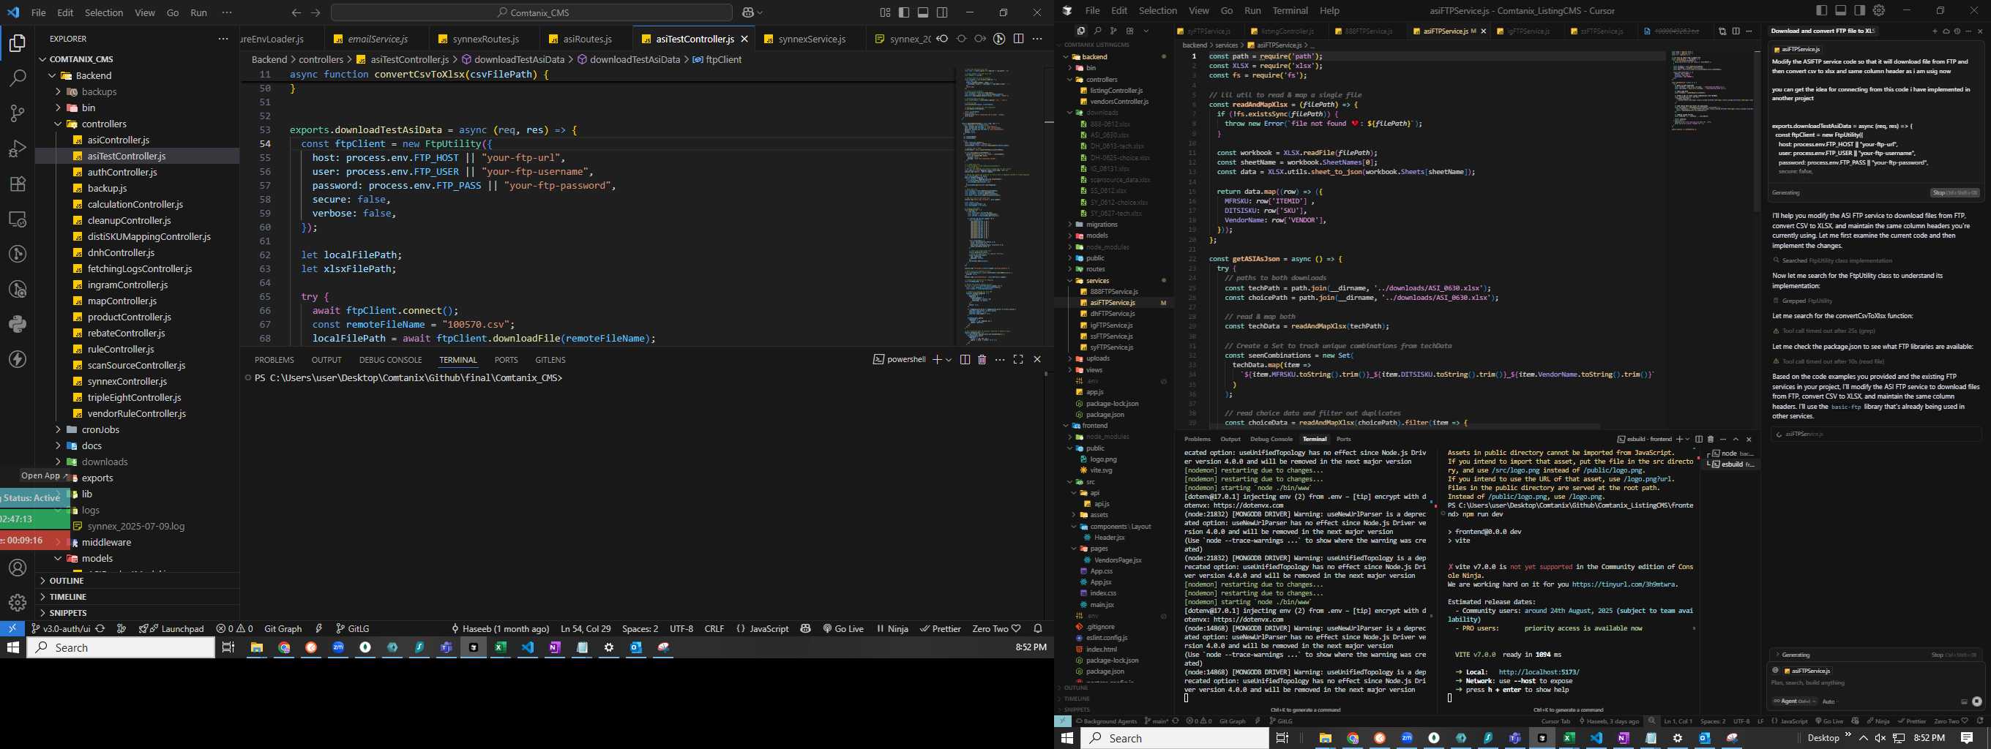Open the new terminal dropdown arrow in VS Code

(x=949, y=360)
